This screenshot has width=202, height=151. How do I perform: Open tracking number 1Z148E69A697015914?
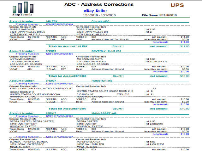tap(59, 24)
